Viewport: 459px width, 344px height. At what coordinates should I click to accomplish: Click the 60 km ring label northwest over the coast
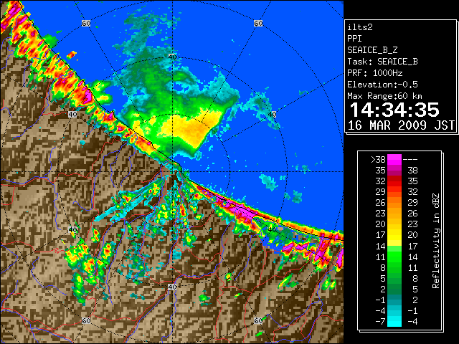[x=86, y=23]
